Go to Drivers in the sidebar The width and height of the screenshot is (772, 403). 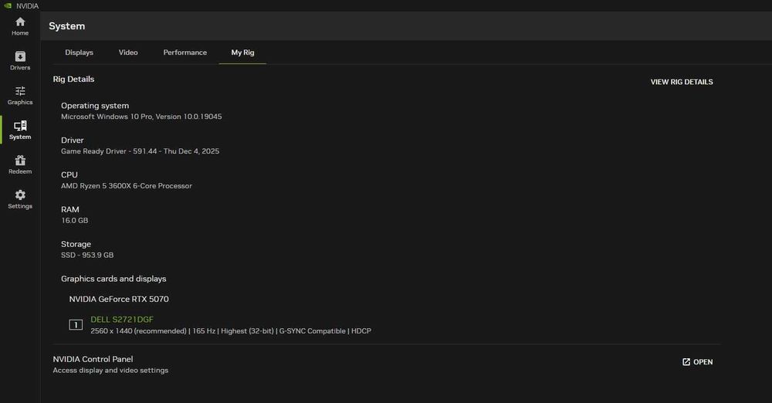point(20,60)
